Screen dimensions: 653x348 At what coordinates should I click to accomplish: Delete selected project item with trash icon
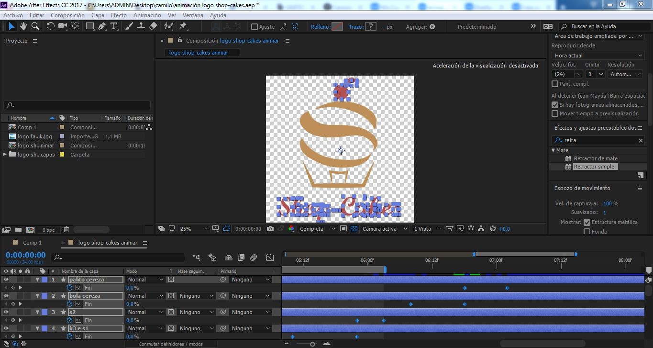[x=66, y=230]
